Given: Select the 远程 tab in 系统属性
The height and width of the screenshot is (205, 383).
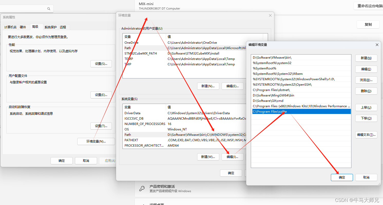Looking at the screenshot, I should coord(63,27).
